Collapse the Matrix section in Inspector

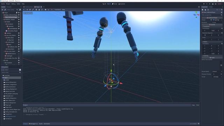click(x=212, y=42)
